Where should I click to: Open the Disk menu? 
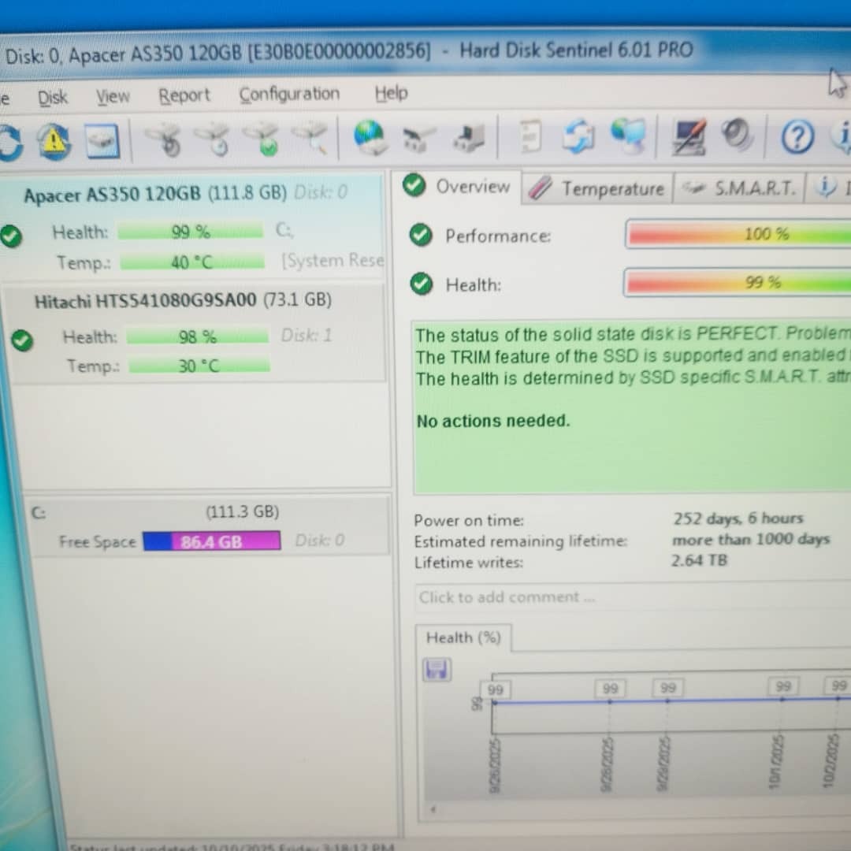pos(53,98)
